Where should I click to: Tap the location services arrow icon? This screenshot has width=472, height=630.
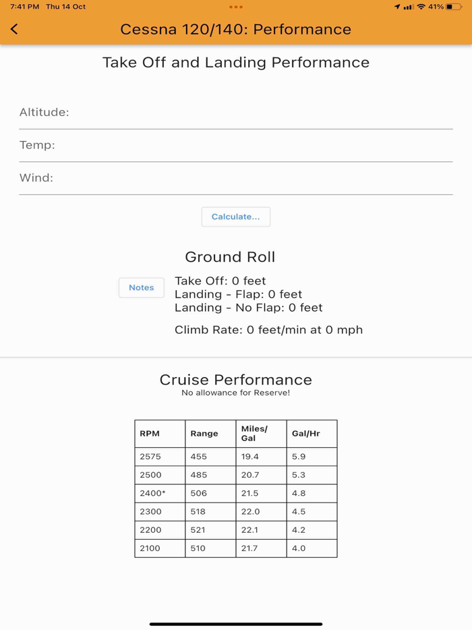[x=397, y=7]
